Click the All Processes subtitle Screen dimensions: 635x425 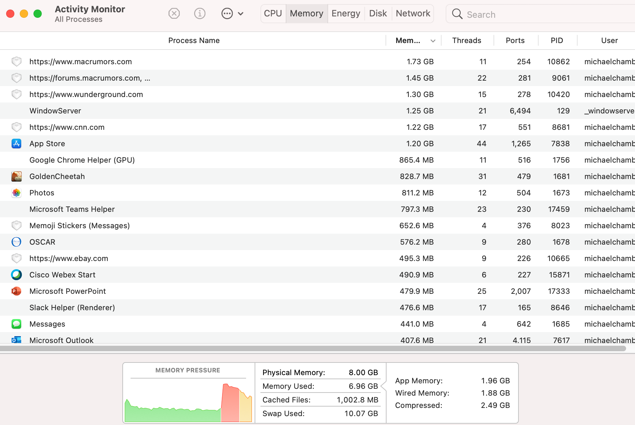79,19
